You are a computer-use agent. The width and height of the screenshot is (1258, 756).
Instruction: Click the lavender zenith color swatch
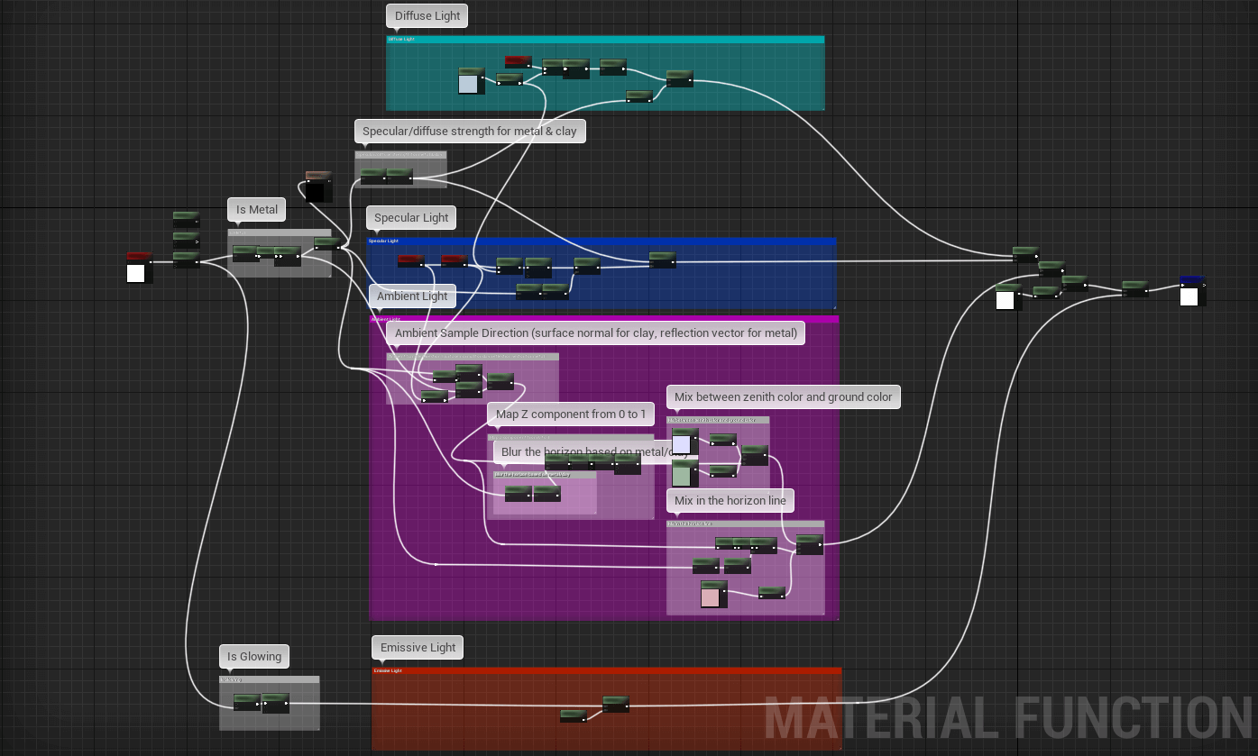point(683,442)
